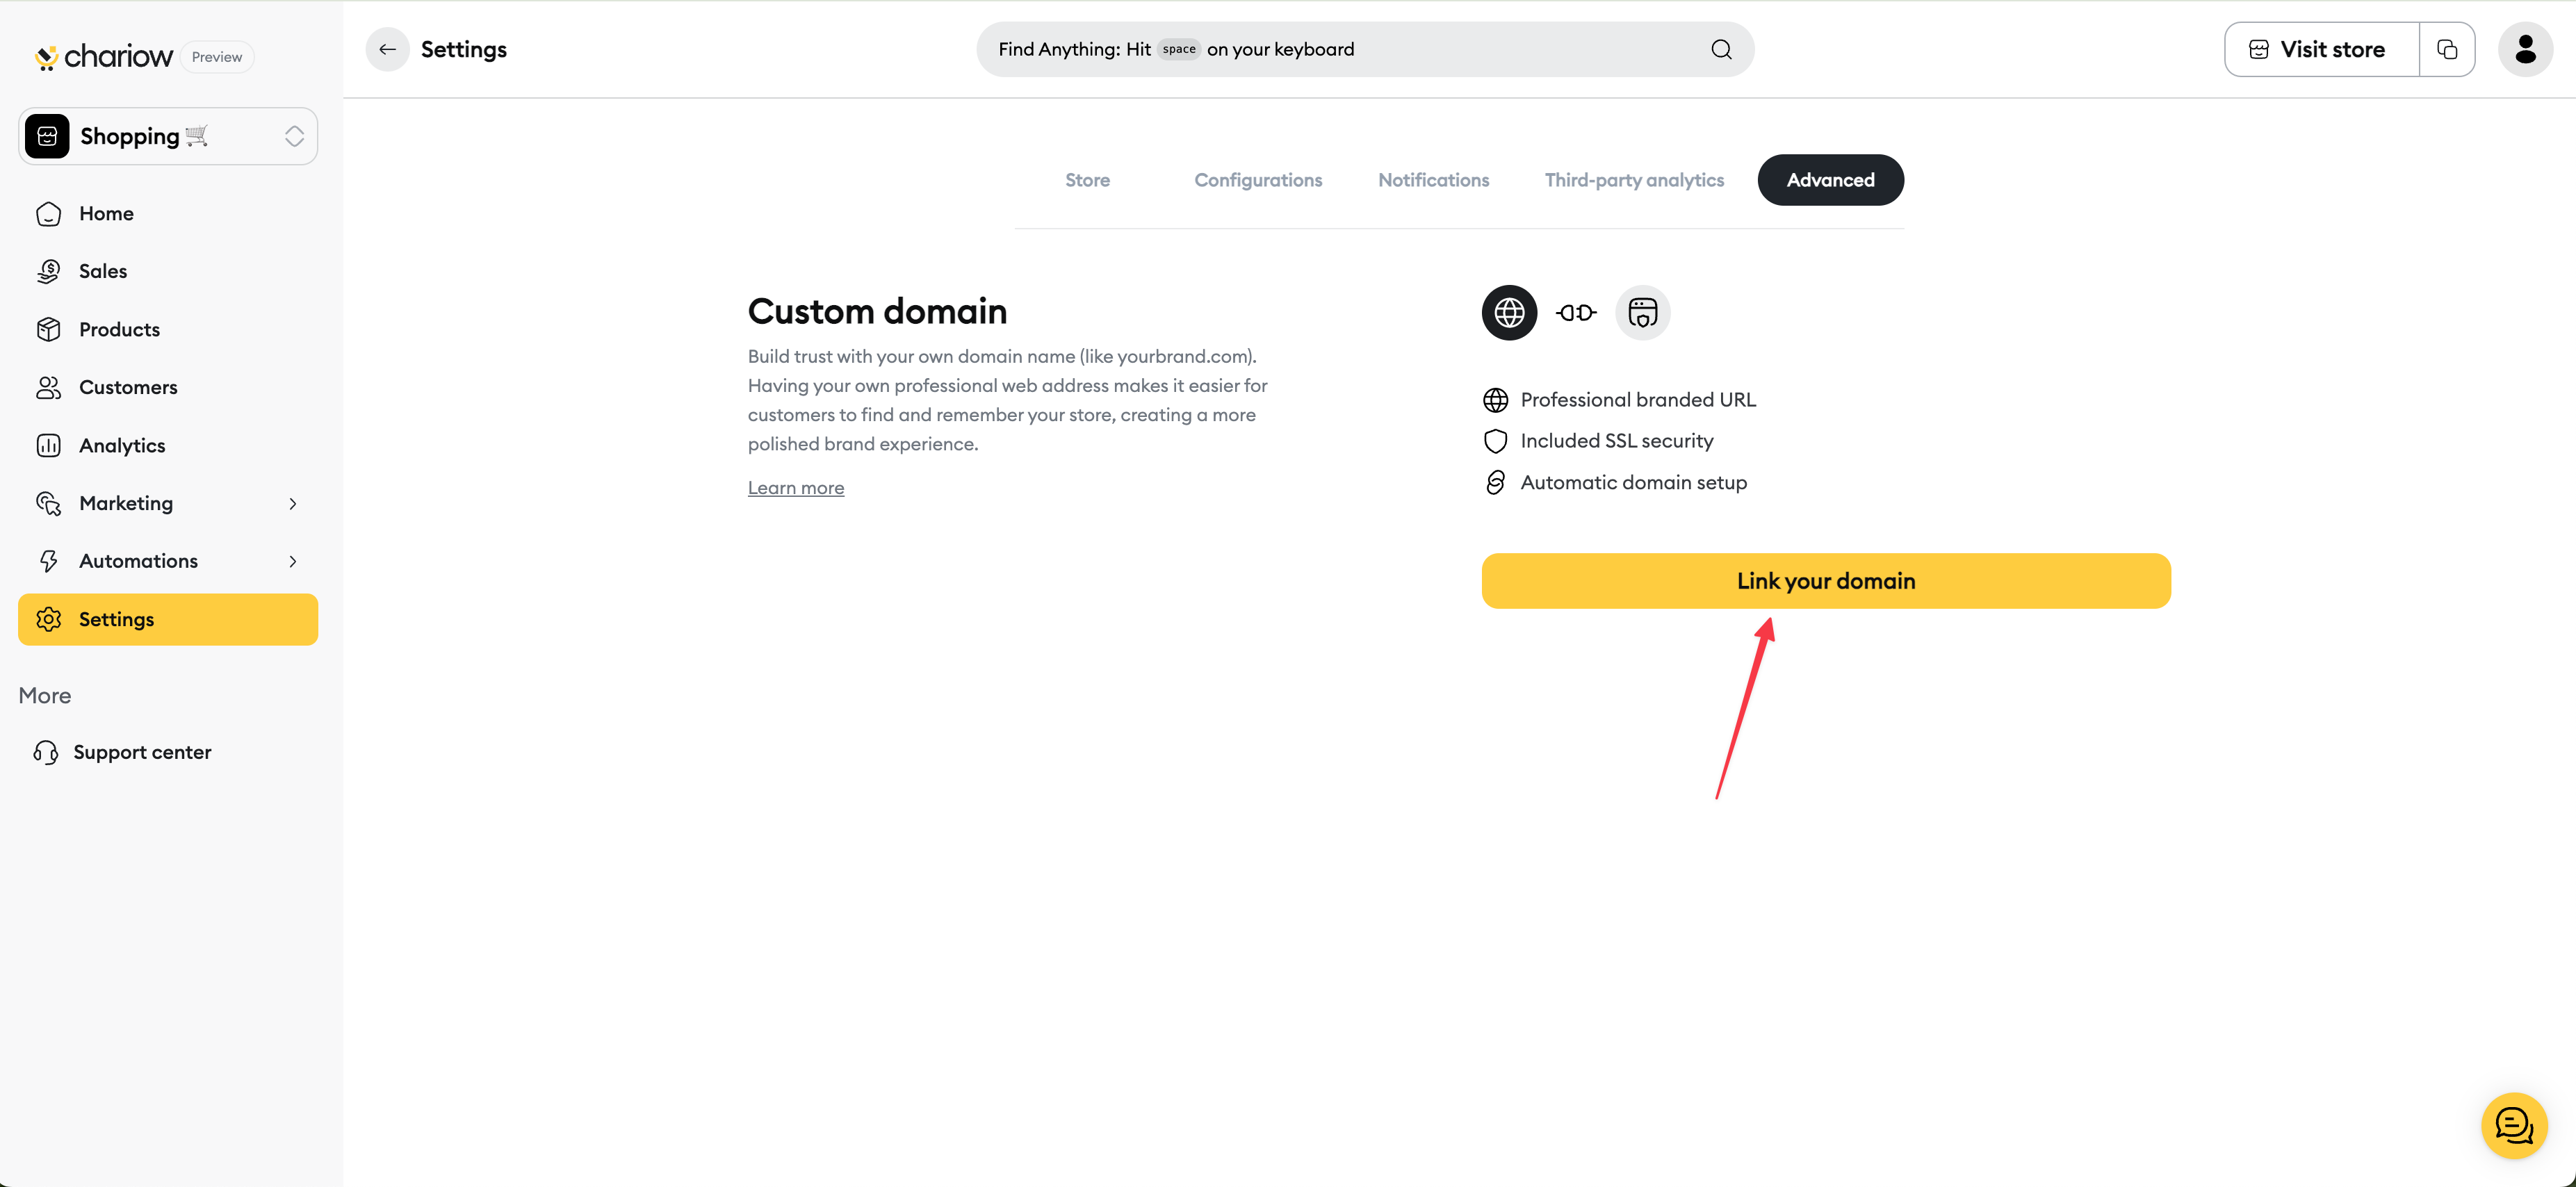The width and height of the screenshot is (2576, 1187).
Task: Click the Link your domain button
Action: pyautogui.click(x=1825, y=581)
